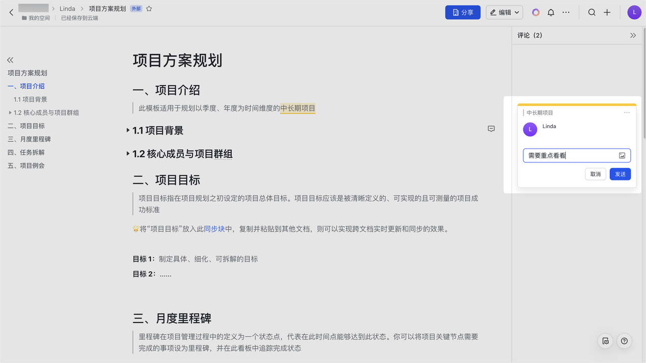Jump to 三、月度里程碑 in outline
This screenshot has width=646, height=363.
click(x=29, y=139)
